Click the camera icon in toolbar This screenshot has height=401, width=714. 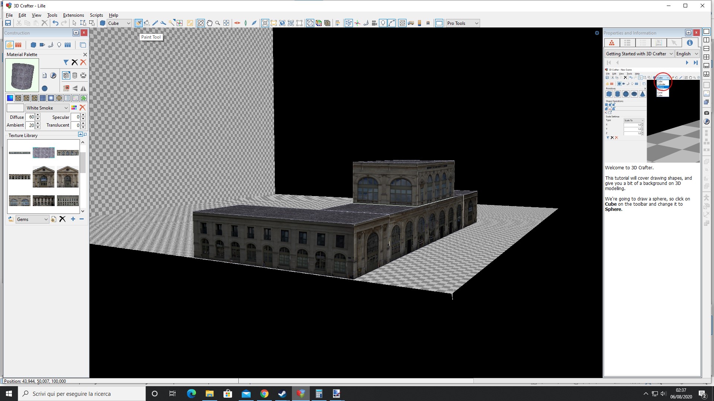tap(374, 23)
